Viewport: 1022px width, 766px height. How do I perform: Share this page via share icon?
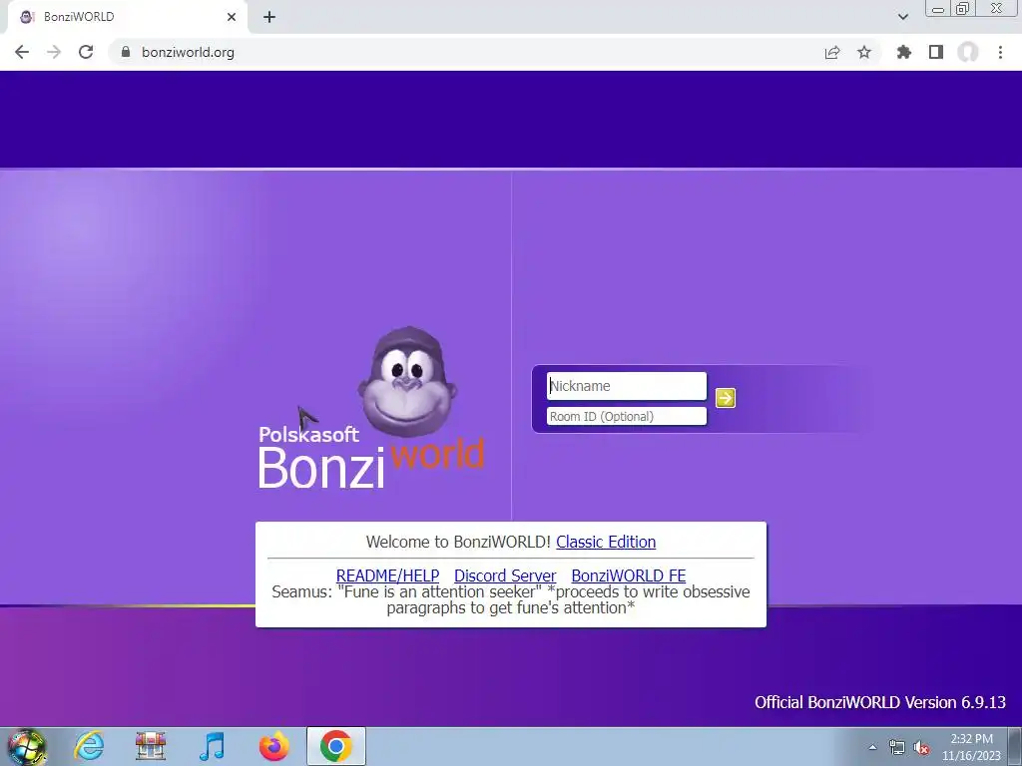[x=832, y=52]
